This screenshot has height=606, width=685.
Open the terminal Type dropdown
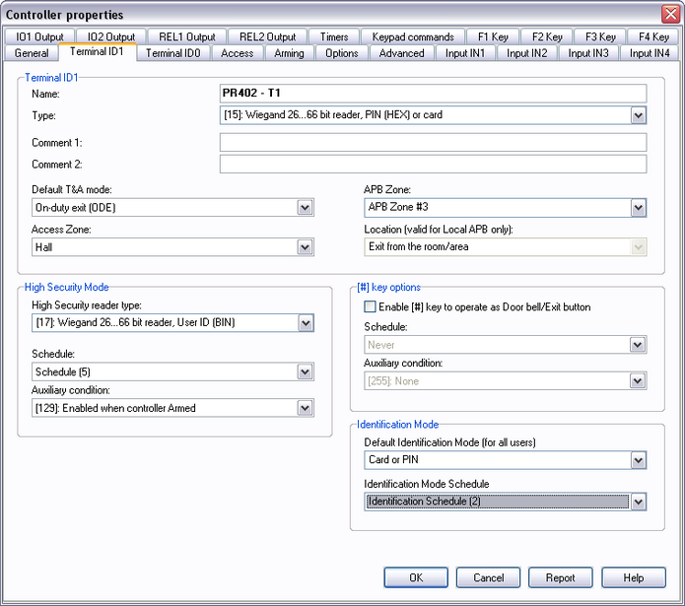pyautogui.click(x=638, y=115)
